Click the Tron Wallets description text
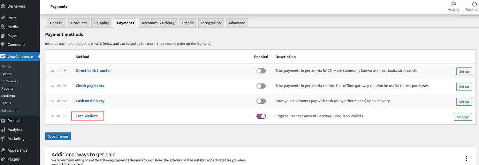 coord(320,116)
